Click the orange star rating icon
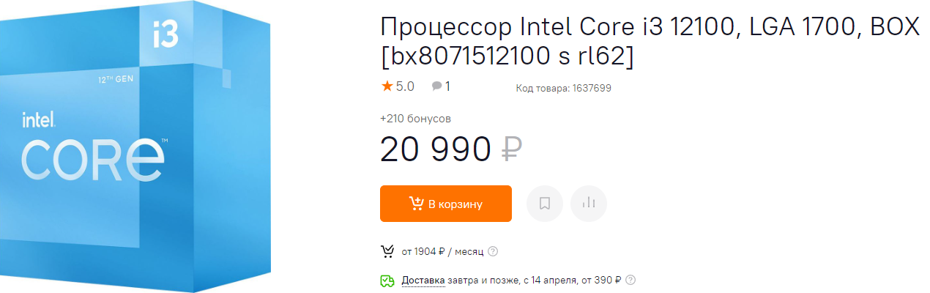930x293 pixels. click(x=387, y=86)
